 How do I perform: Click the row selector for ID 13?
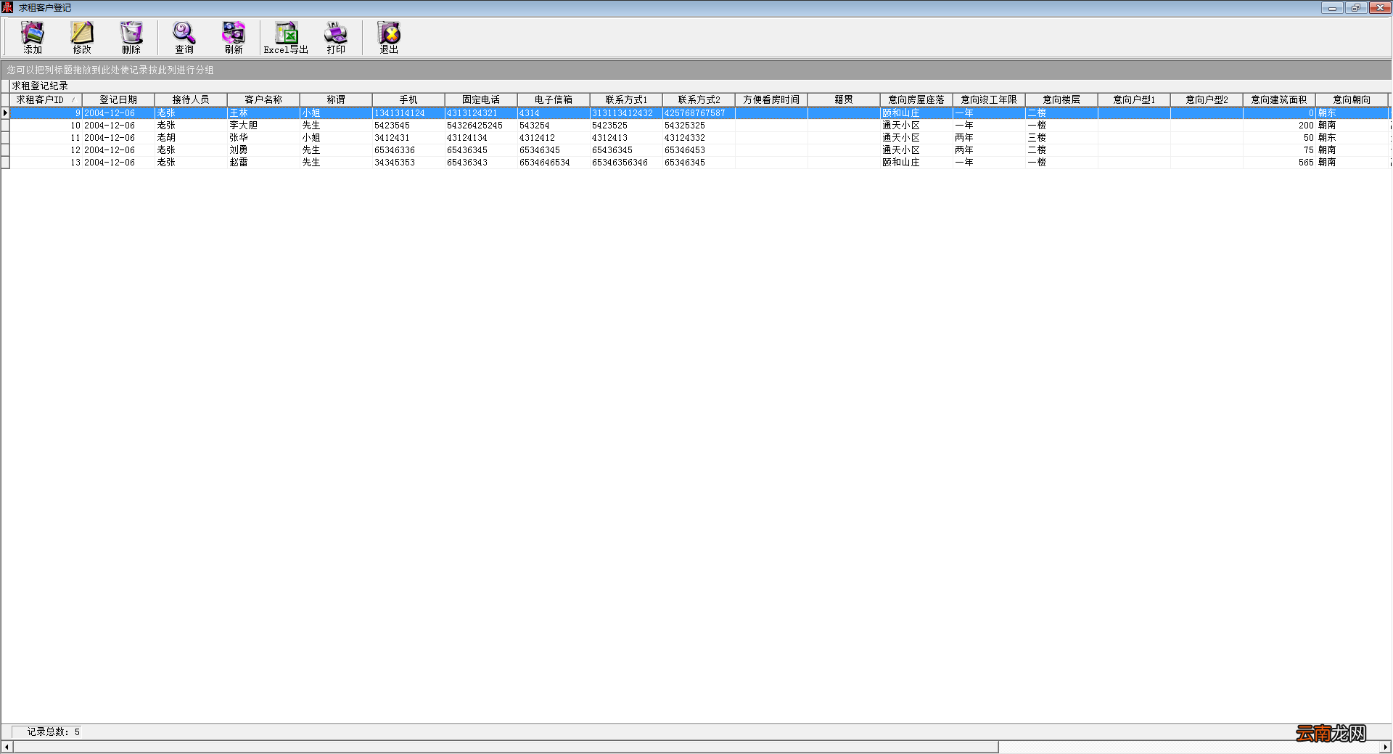pos(5,163)
